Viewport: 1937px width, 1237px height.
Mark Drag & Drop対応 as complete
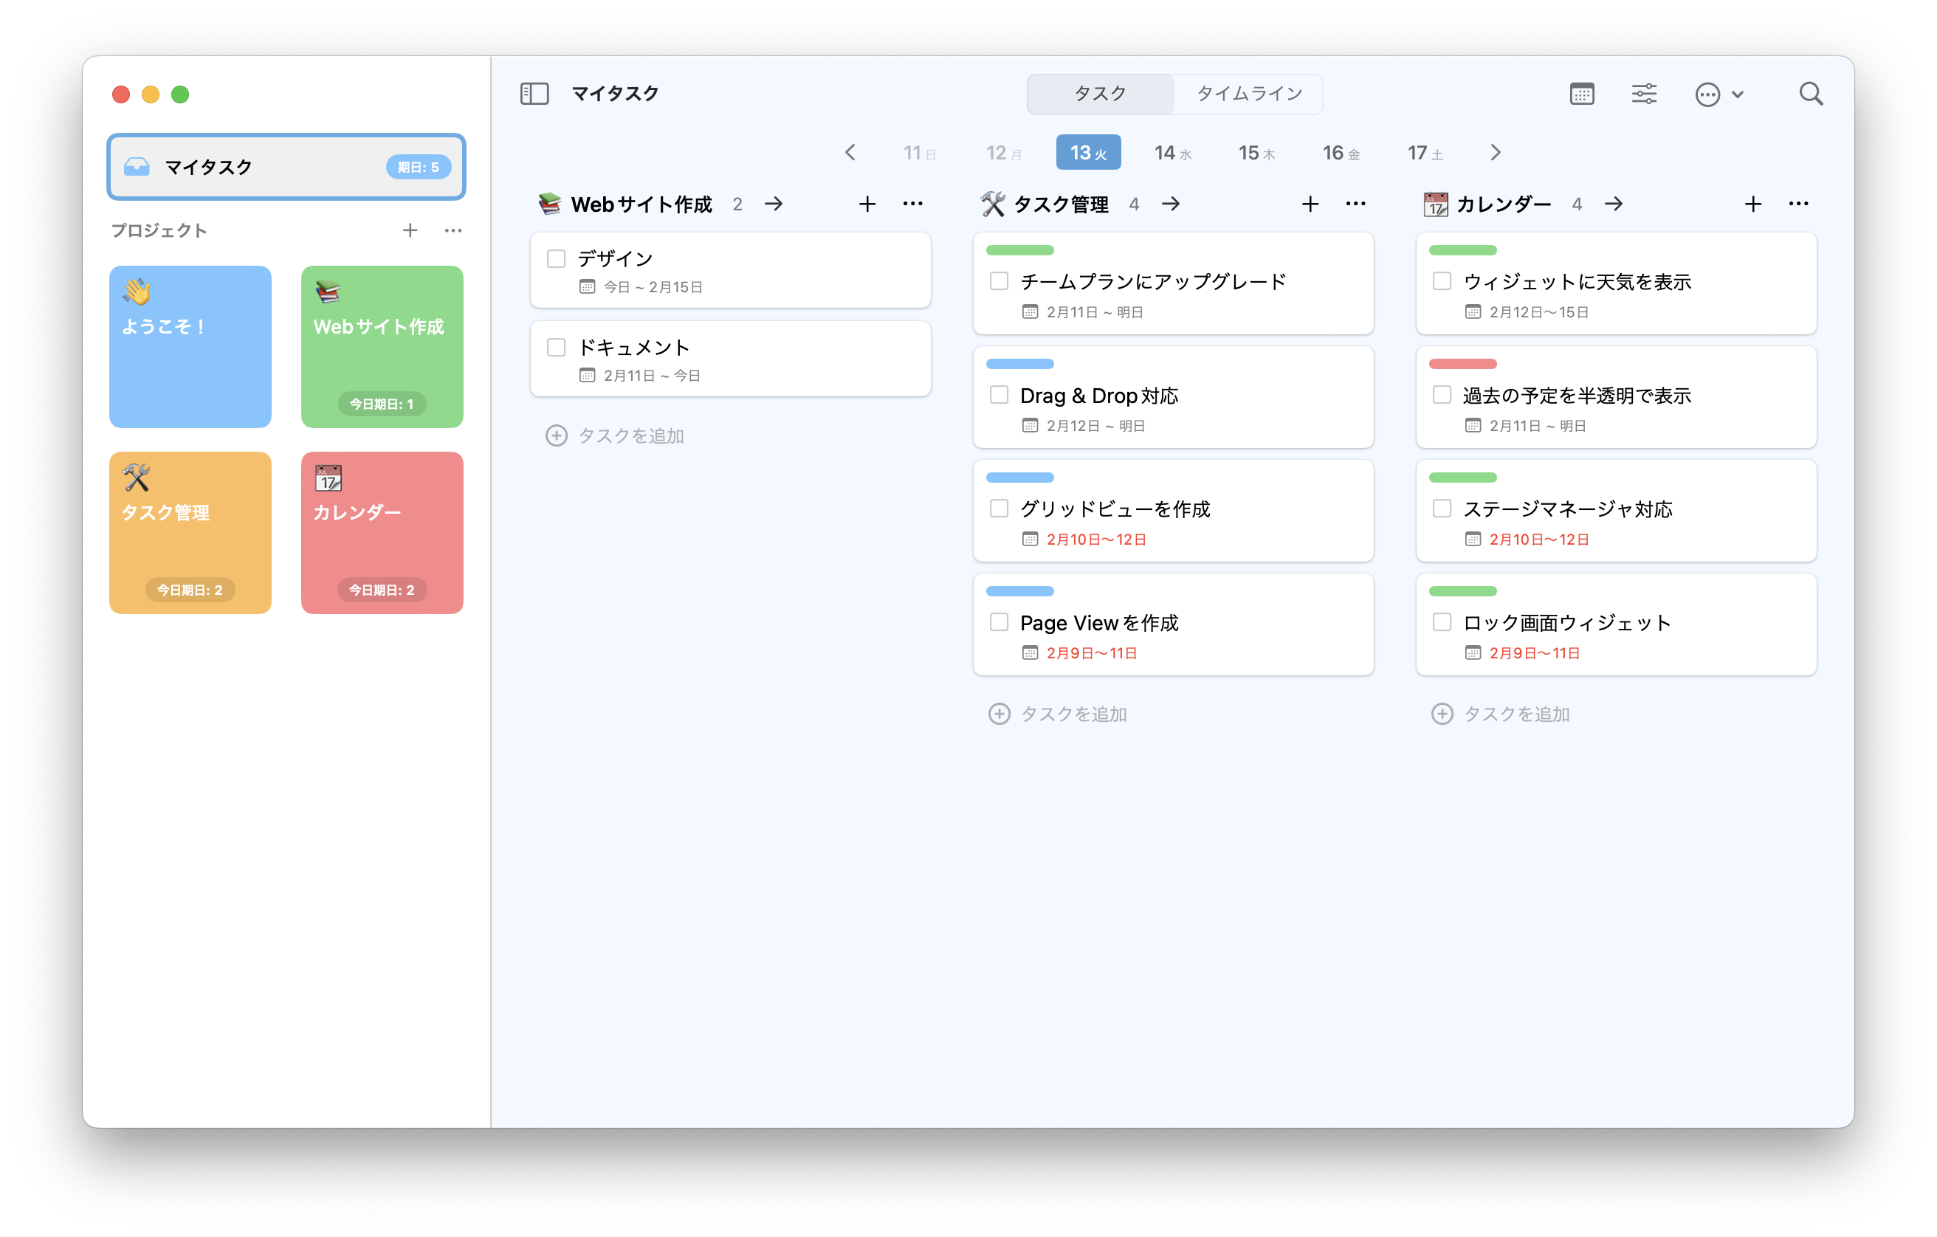[998, 395]
